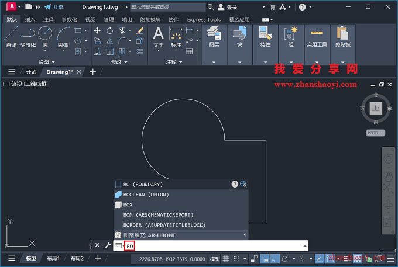
Task: Expand the 注释 Annotation panel
Action: [x=174, y=62]
